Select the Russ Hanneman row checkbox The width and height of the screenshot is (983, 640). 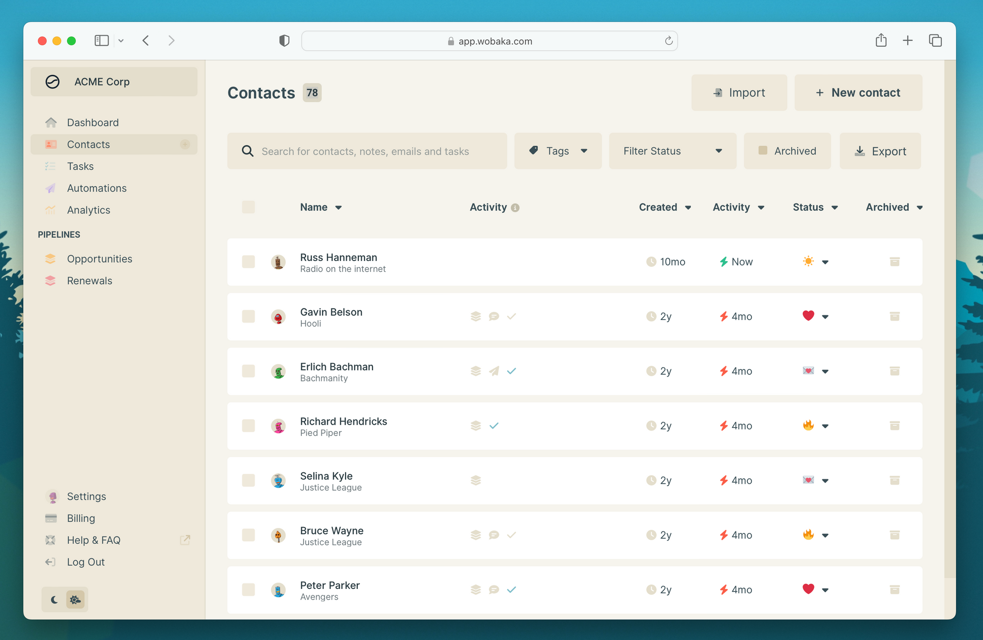pyautogui.click(x=248, y=262)
